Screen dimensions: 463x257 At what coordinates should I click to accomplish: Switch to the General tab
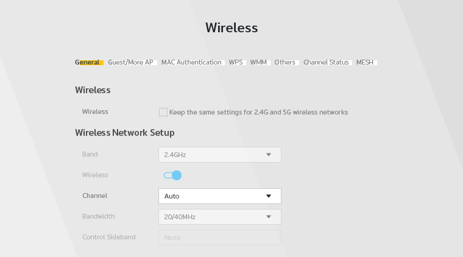tap(88, 62)
